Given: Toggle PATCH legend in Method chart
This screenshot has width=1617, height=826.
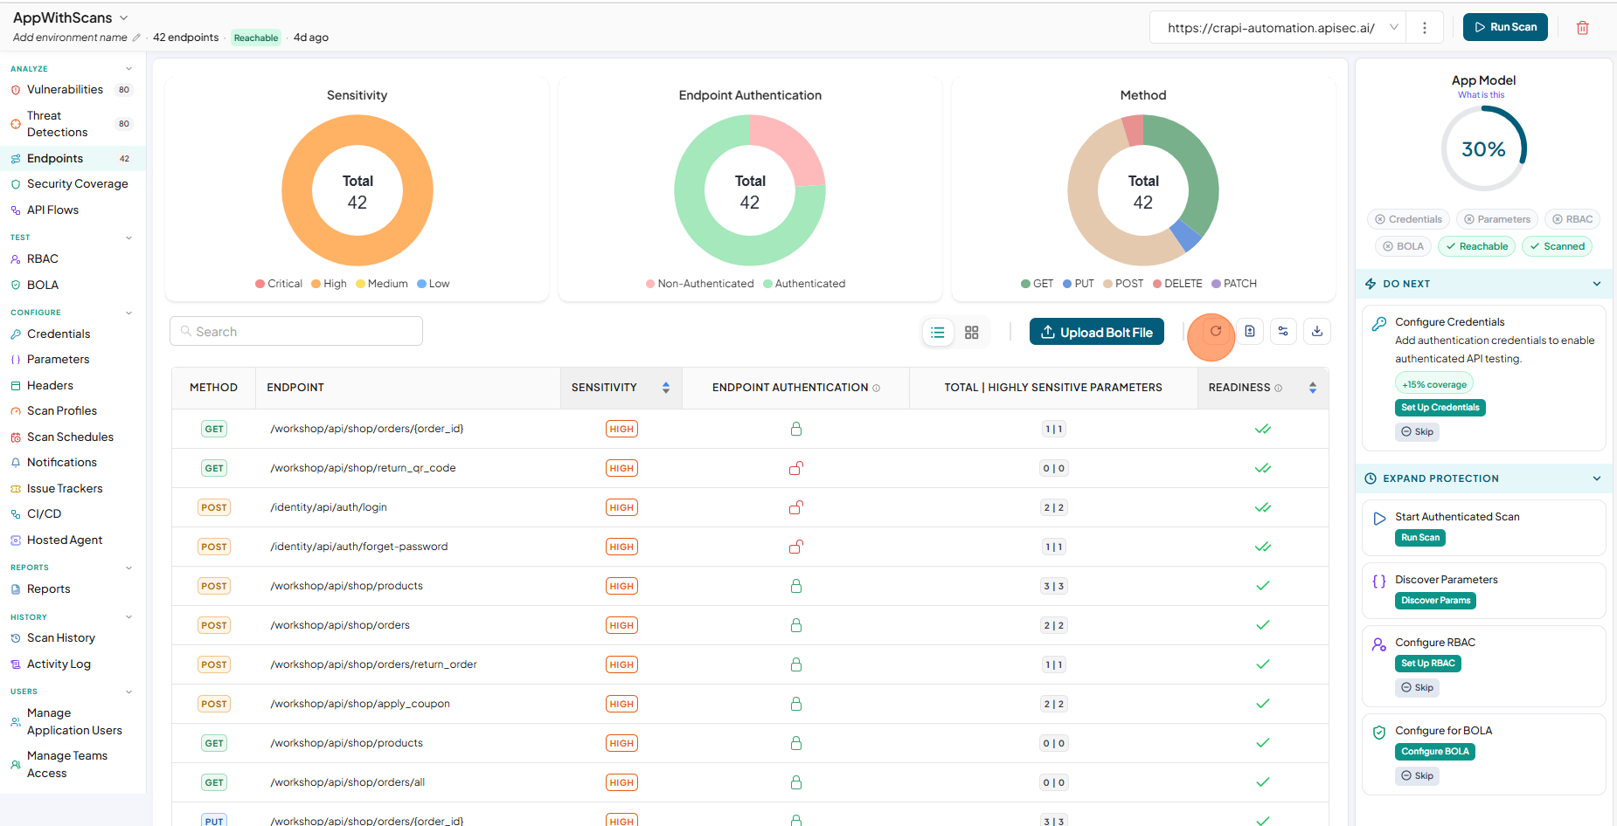Looking at the screenshot, I should click(x=1234, y=284).
